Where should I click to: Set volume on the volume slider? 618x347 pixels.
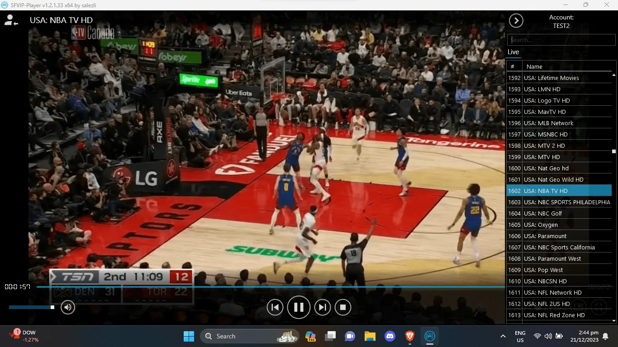31,307
